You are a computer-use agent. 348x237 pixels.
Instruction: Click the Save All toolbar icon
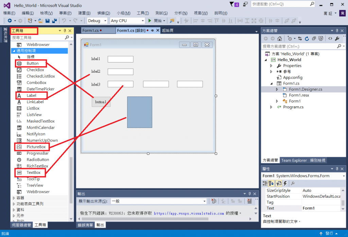pyautogui.click(x=54, y=21)
